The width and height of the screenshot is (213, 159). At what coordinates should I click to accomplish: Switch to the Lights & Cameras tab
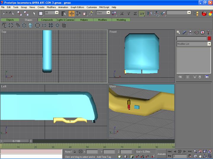tap(65, 20)
